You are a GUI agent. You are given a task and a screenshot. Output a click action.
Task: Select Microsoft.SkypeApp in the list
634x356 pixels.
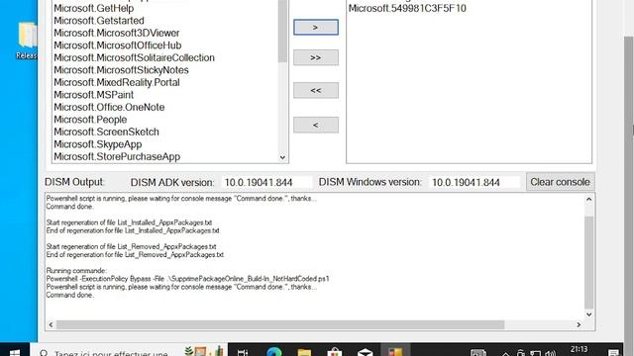tap(98, 144)
